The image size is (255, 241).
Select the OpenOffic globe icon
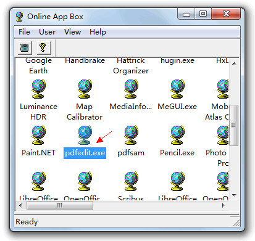85,181
